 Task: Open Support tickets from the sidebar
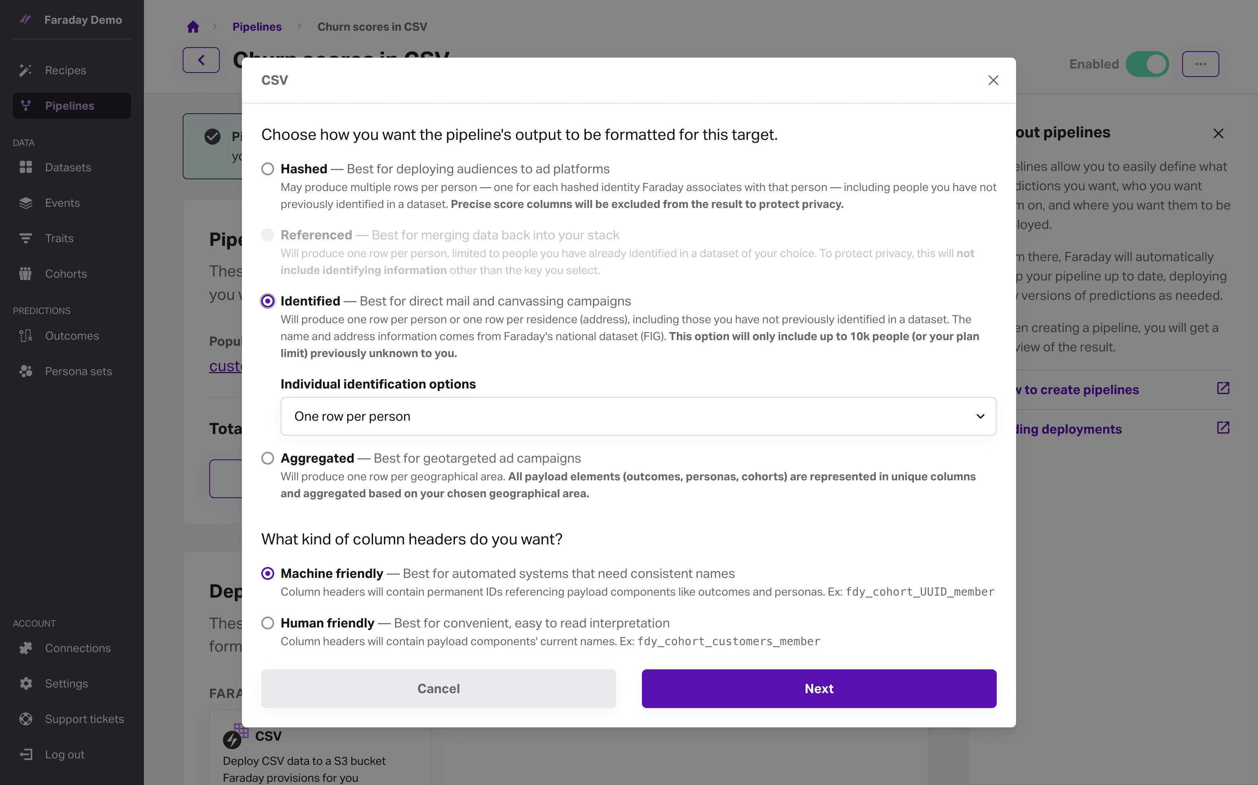click(84, 719)
